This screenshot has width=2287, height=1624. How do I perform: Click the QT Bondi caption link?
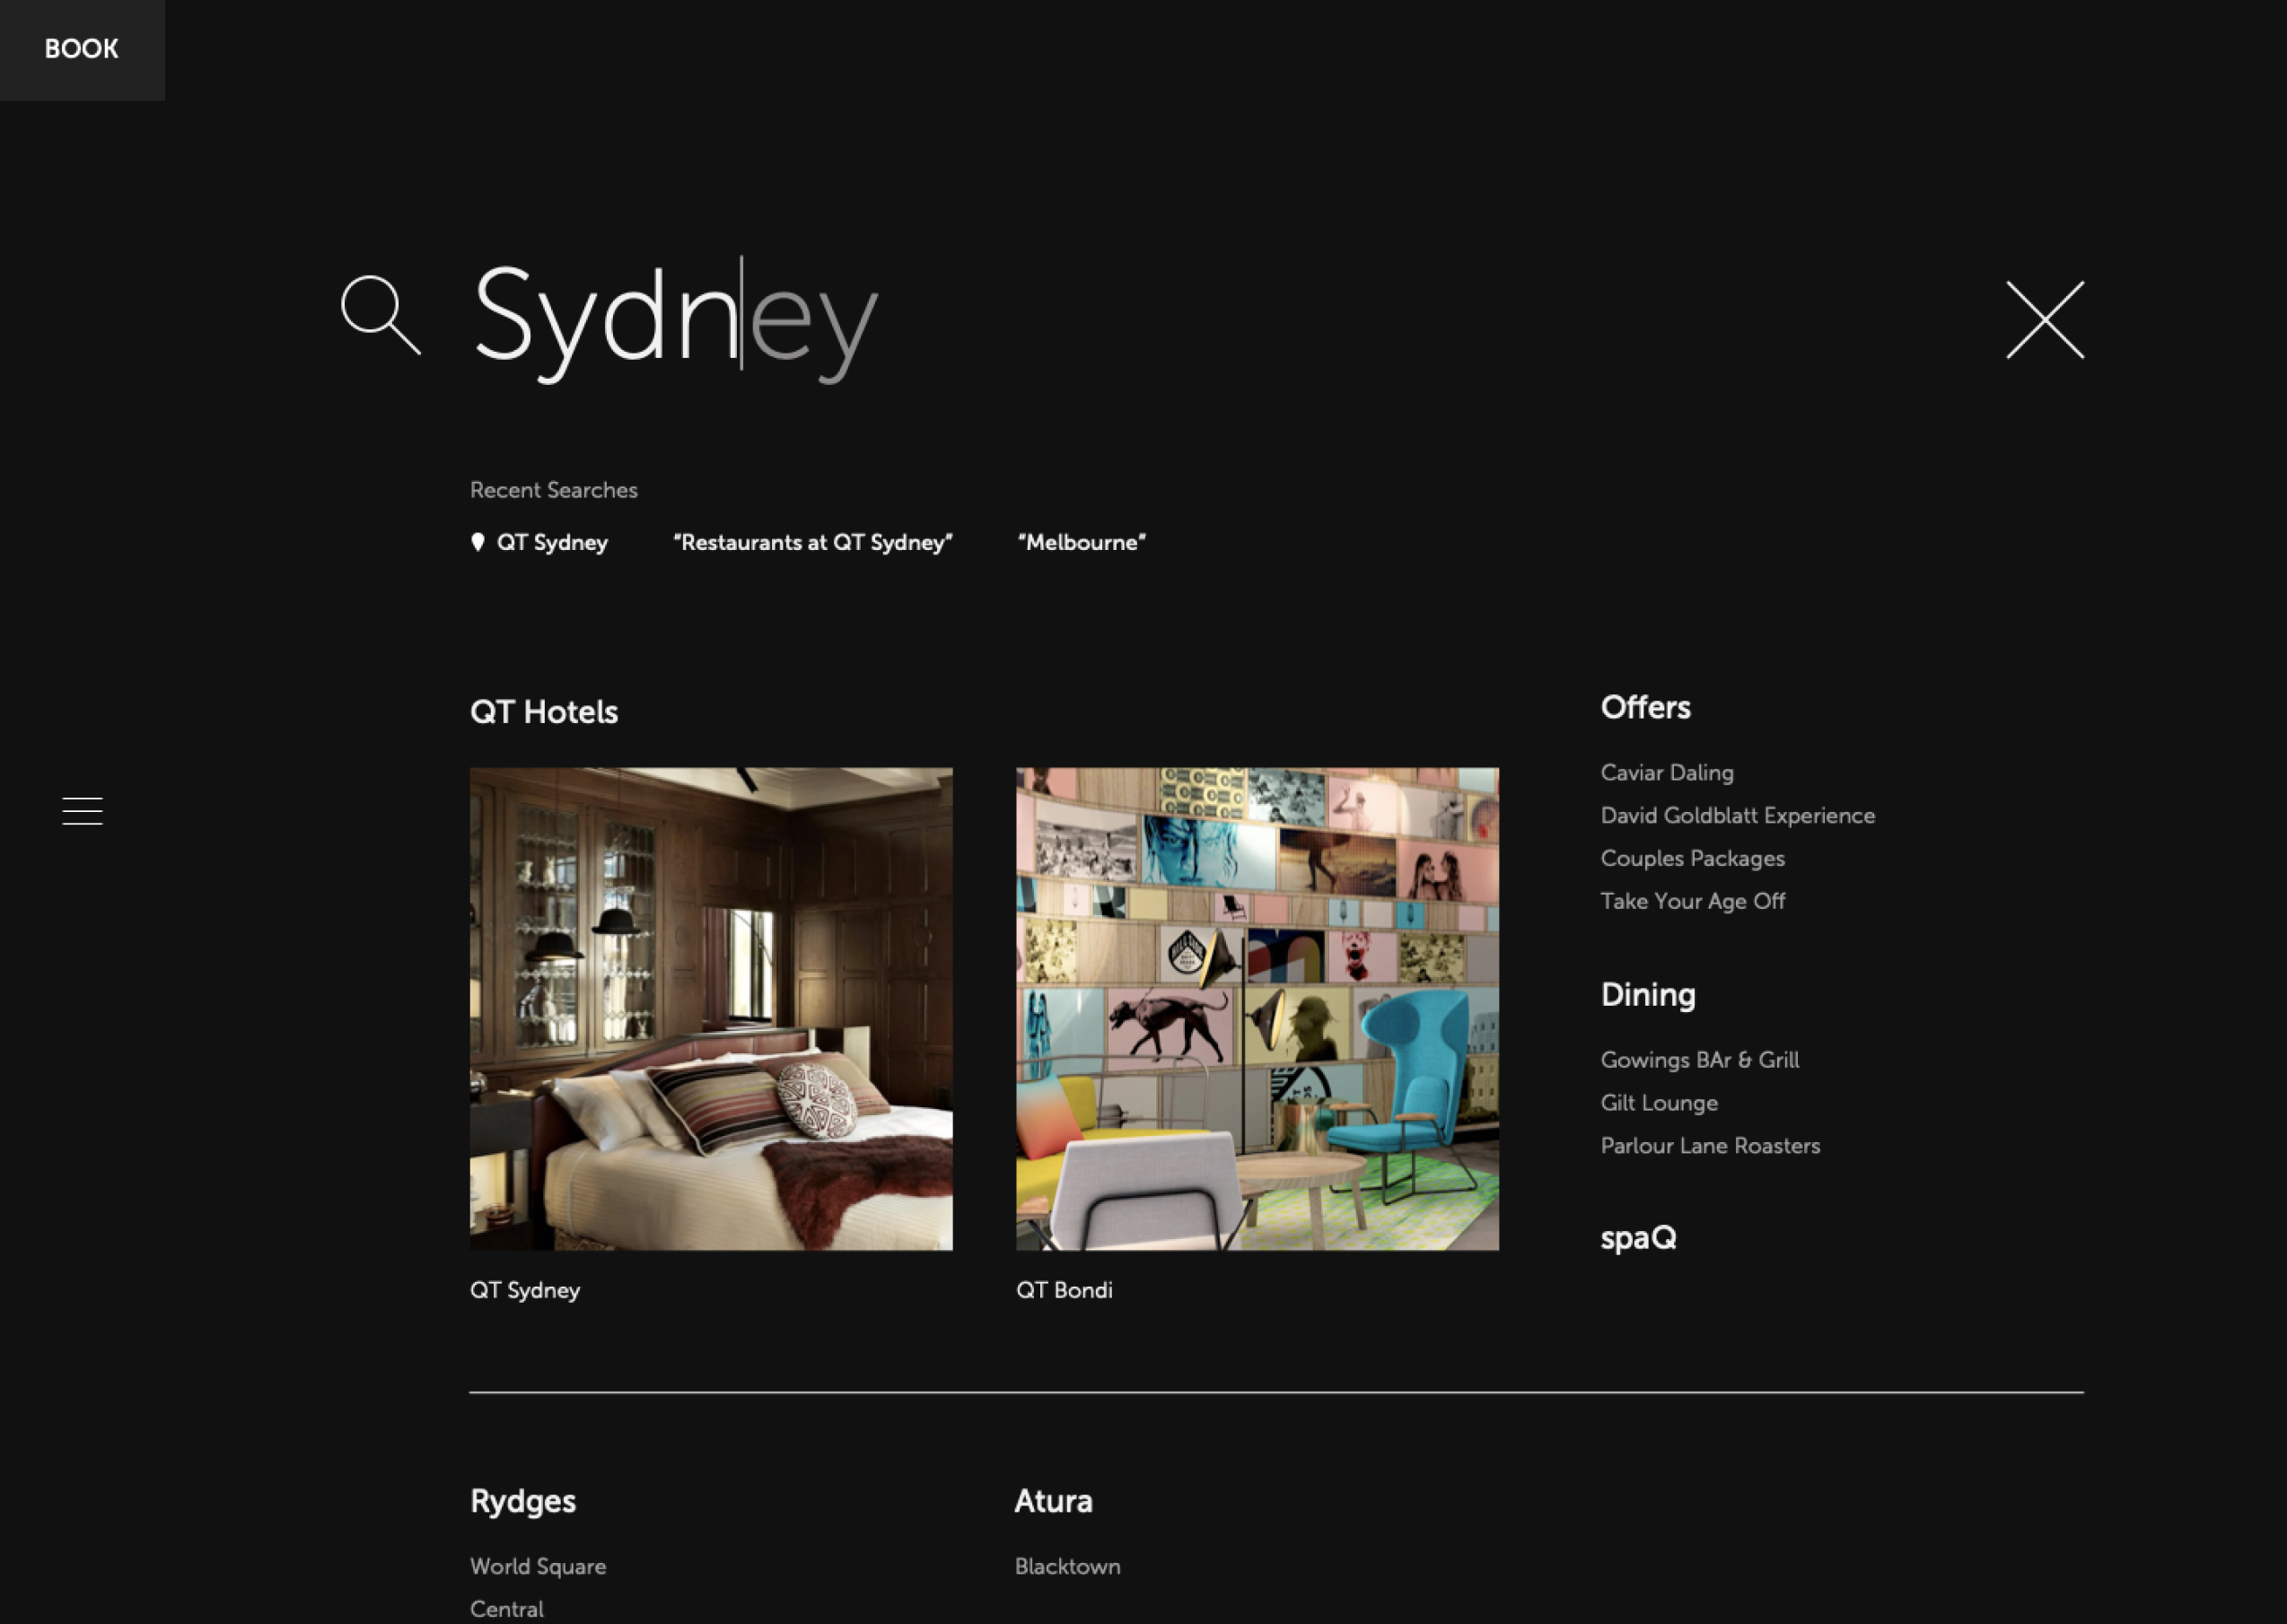pyautogui.click(x=1064, y=1290)
